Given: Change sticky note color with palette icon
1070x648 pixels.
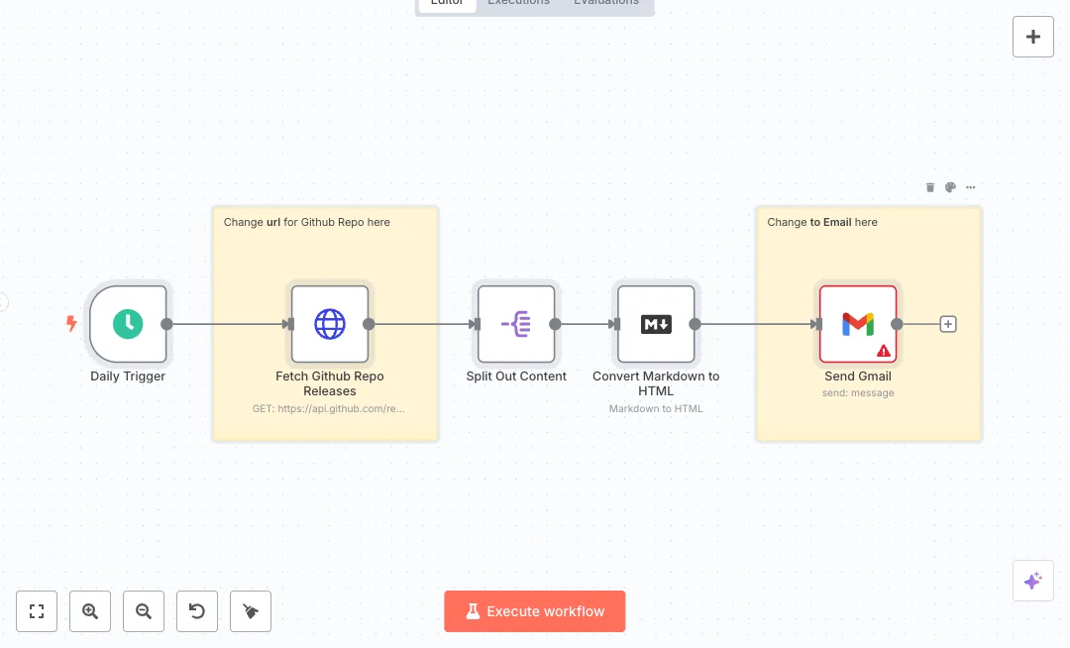Looking at the screenshot, I should pyautogui.click(x=950, y=187).
